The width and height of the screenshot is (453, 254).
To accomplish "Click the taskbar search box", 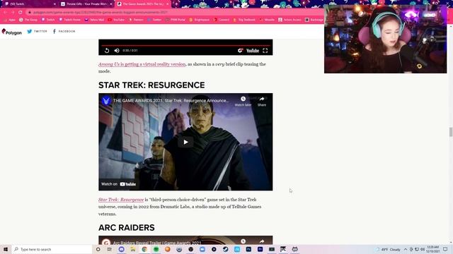I will click(x=52, y=249).
